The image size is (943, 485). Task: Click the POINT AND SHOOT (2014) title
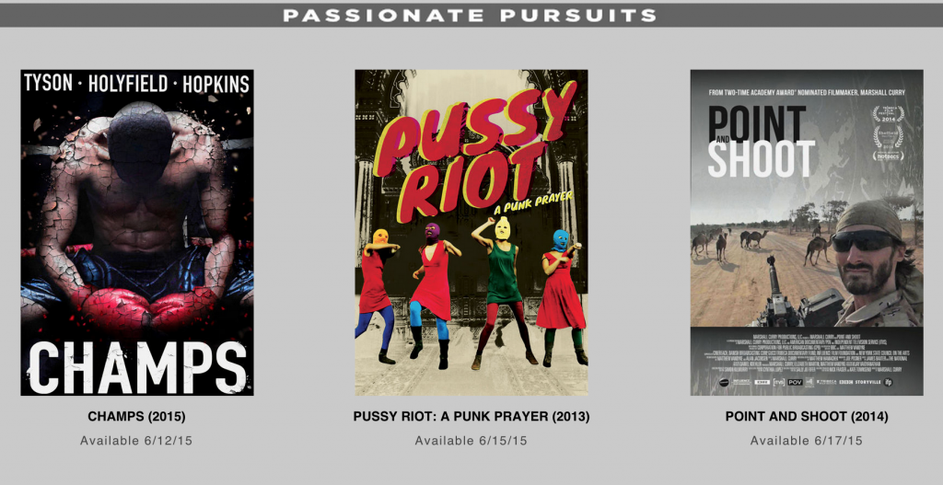pyautogui.click(x=807, y=416)
